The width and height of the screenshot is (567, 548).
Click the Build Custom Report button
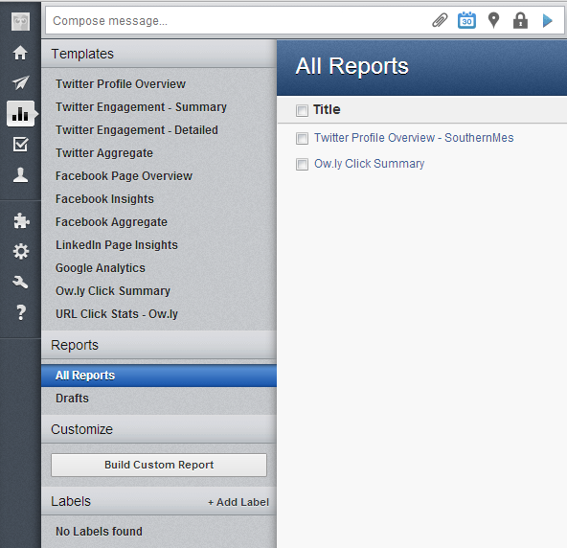pos(159,465)
